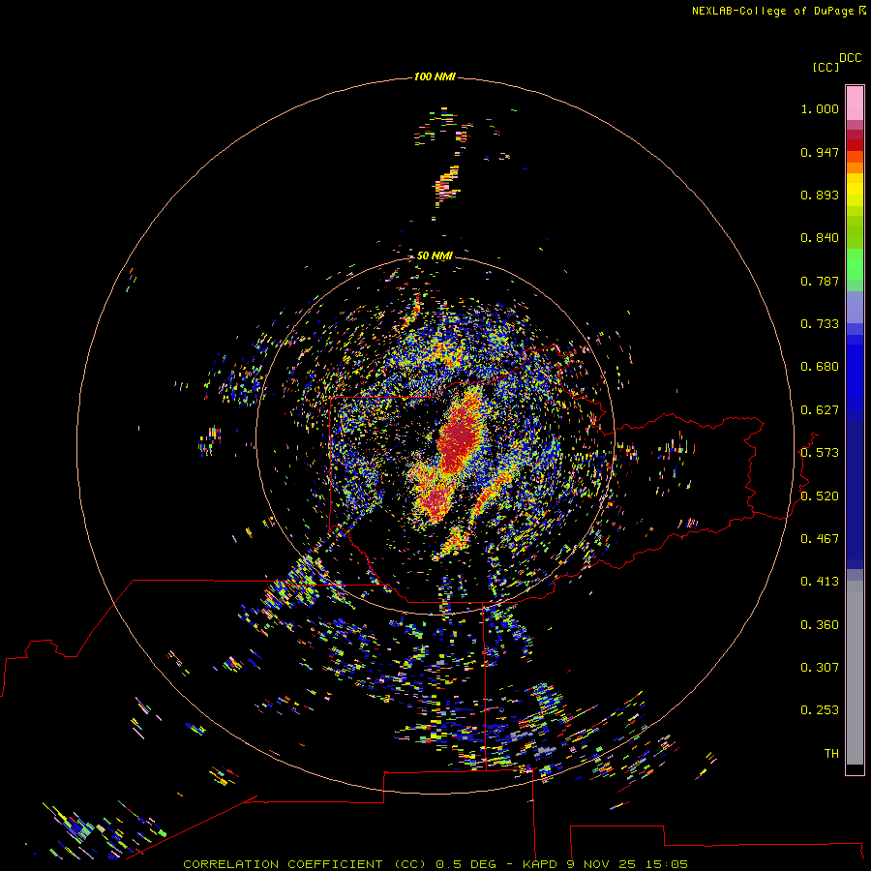Image resolution: width=871 pixels, height=871 pixels.
Task: Select the 0.627 legend value
Action: point(820,410)
